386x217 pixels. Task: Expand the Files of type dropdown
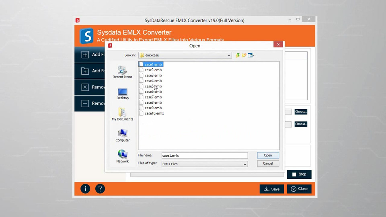245,164
